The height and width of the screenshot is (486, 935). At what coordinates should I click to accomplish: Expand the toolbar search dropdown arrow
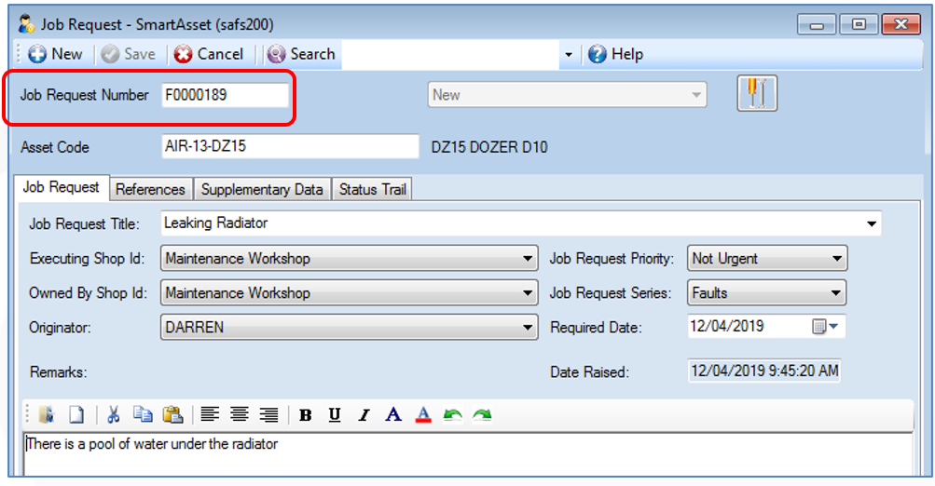click(569, 55)
